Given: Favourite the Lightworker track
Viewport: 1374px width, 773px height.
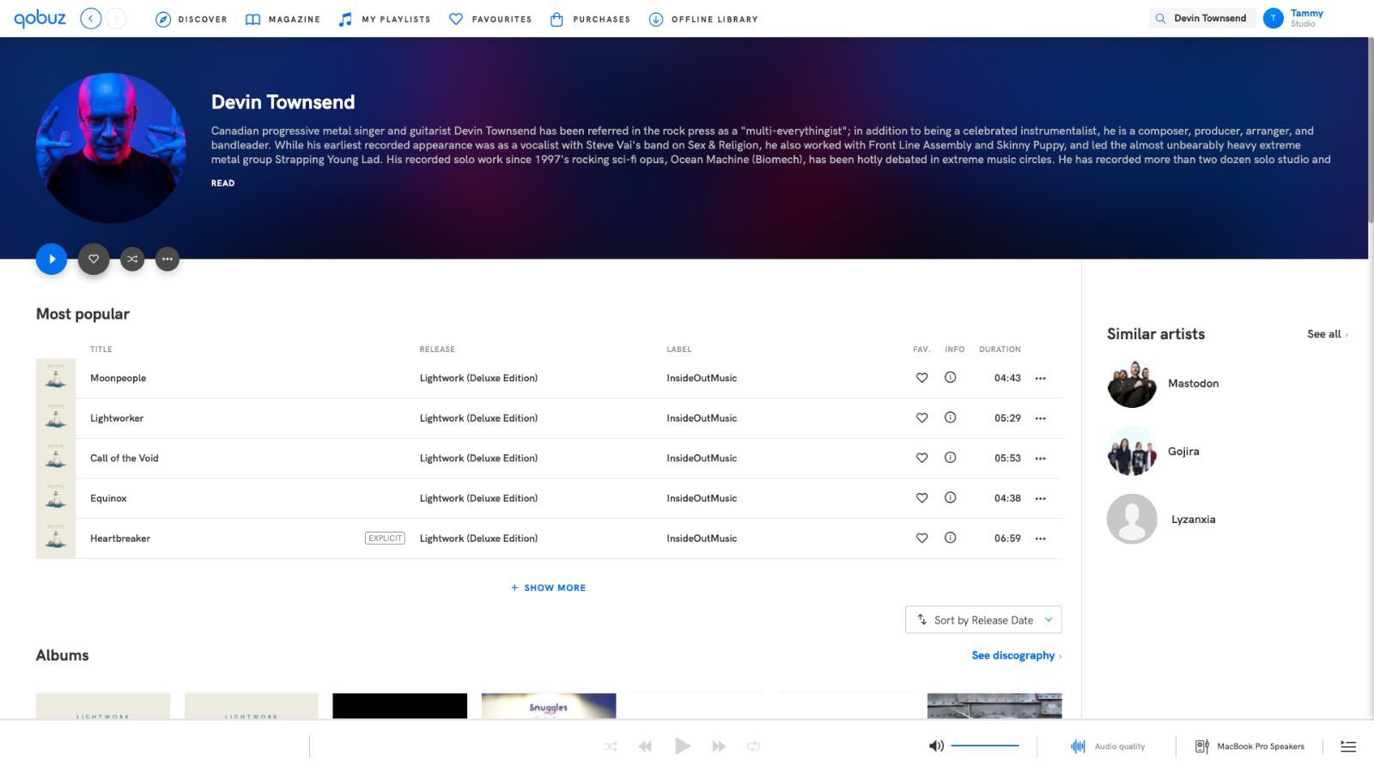Looking at the screenshot, I should click(921, 418).
